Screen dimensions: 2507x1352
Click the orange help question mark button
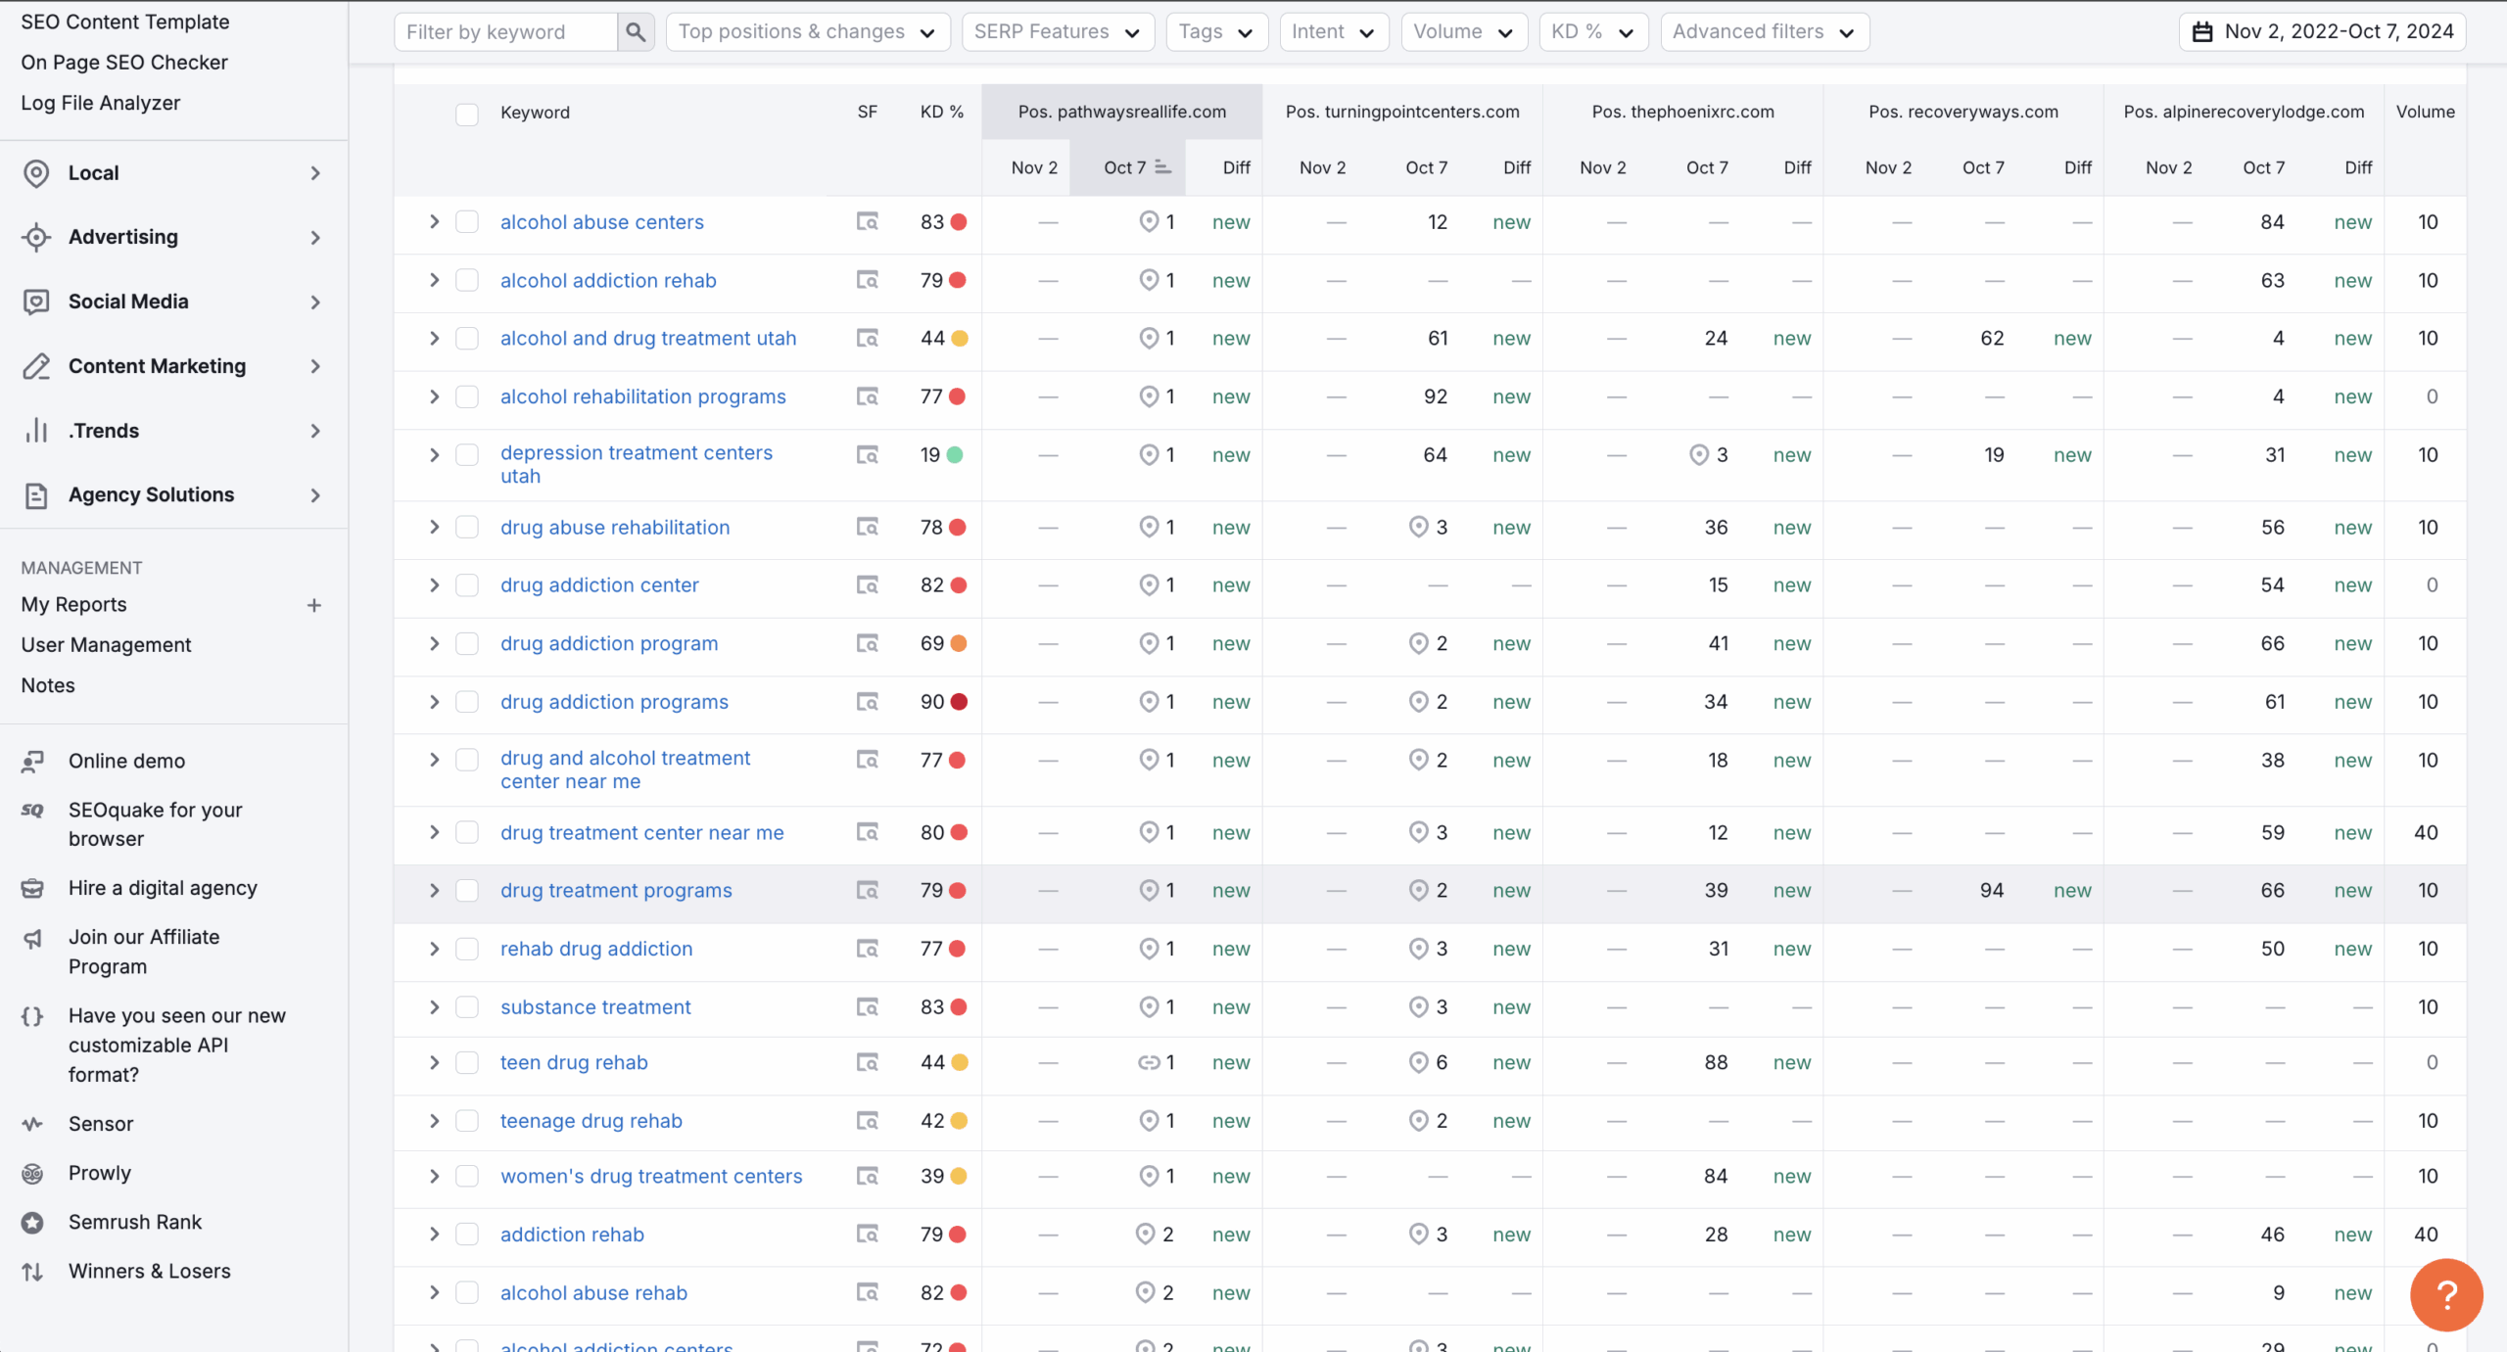[x=2445, y=1294]
